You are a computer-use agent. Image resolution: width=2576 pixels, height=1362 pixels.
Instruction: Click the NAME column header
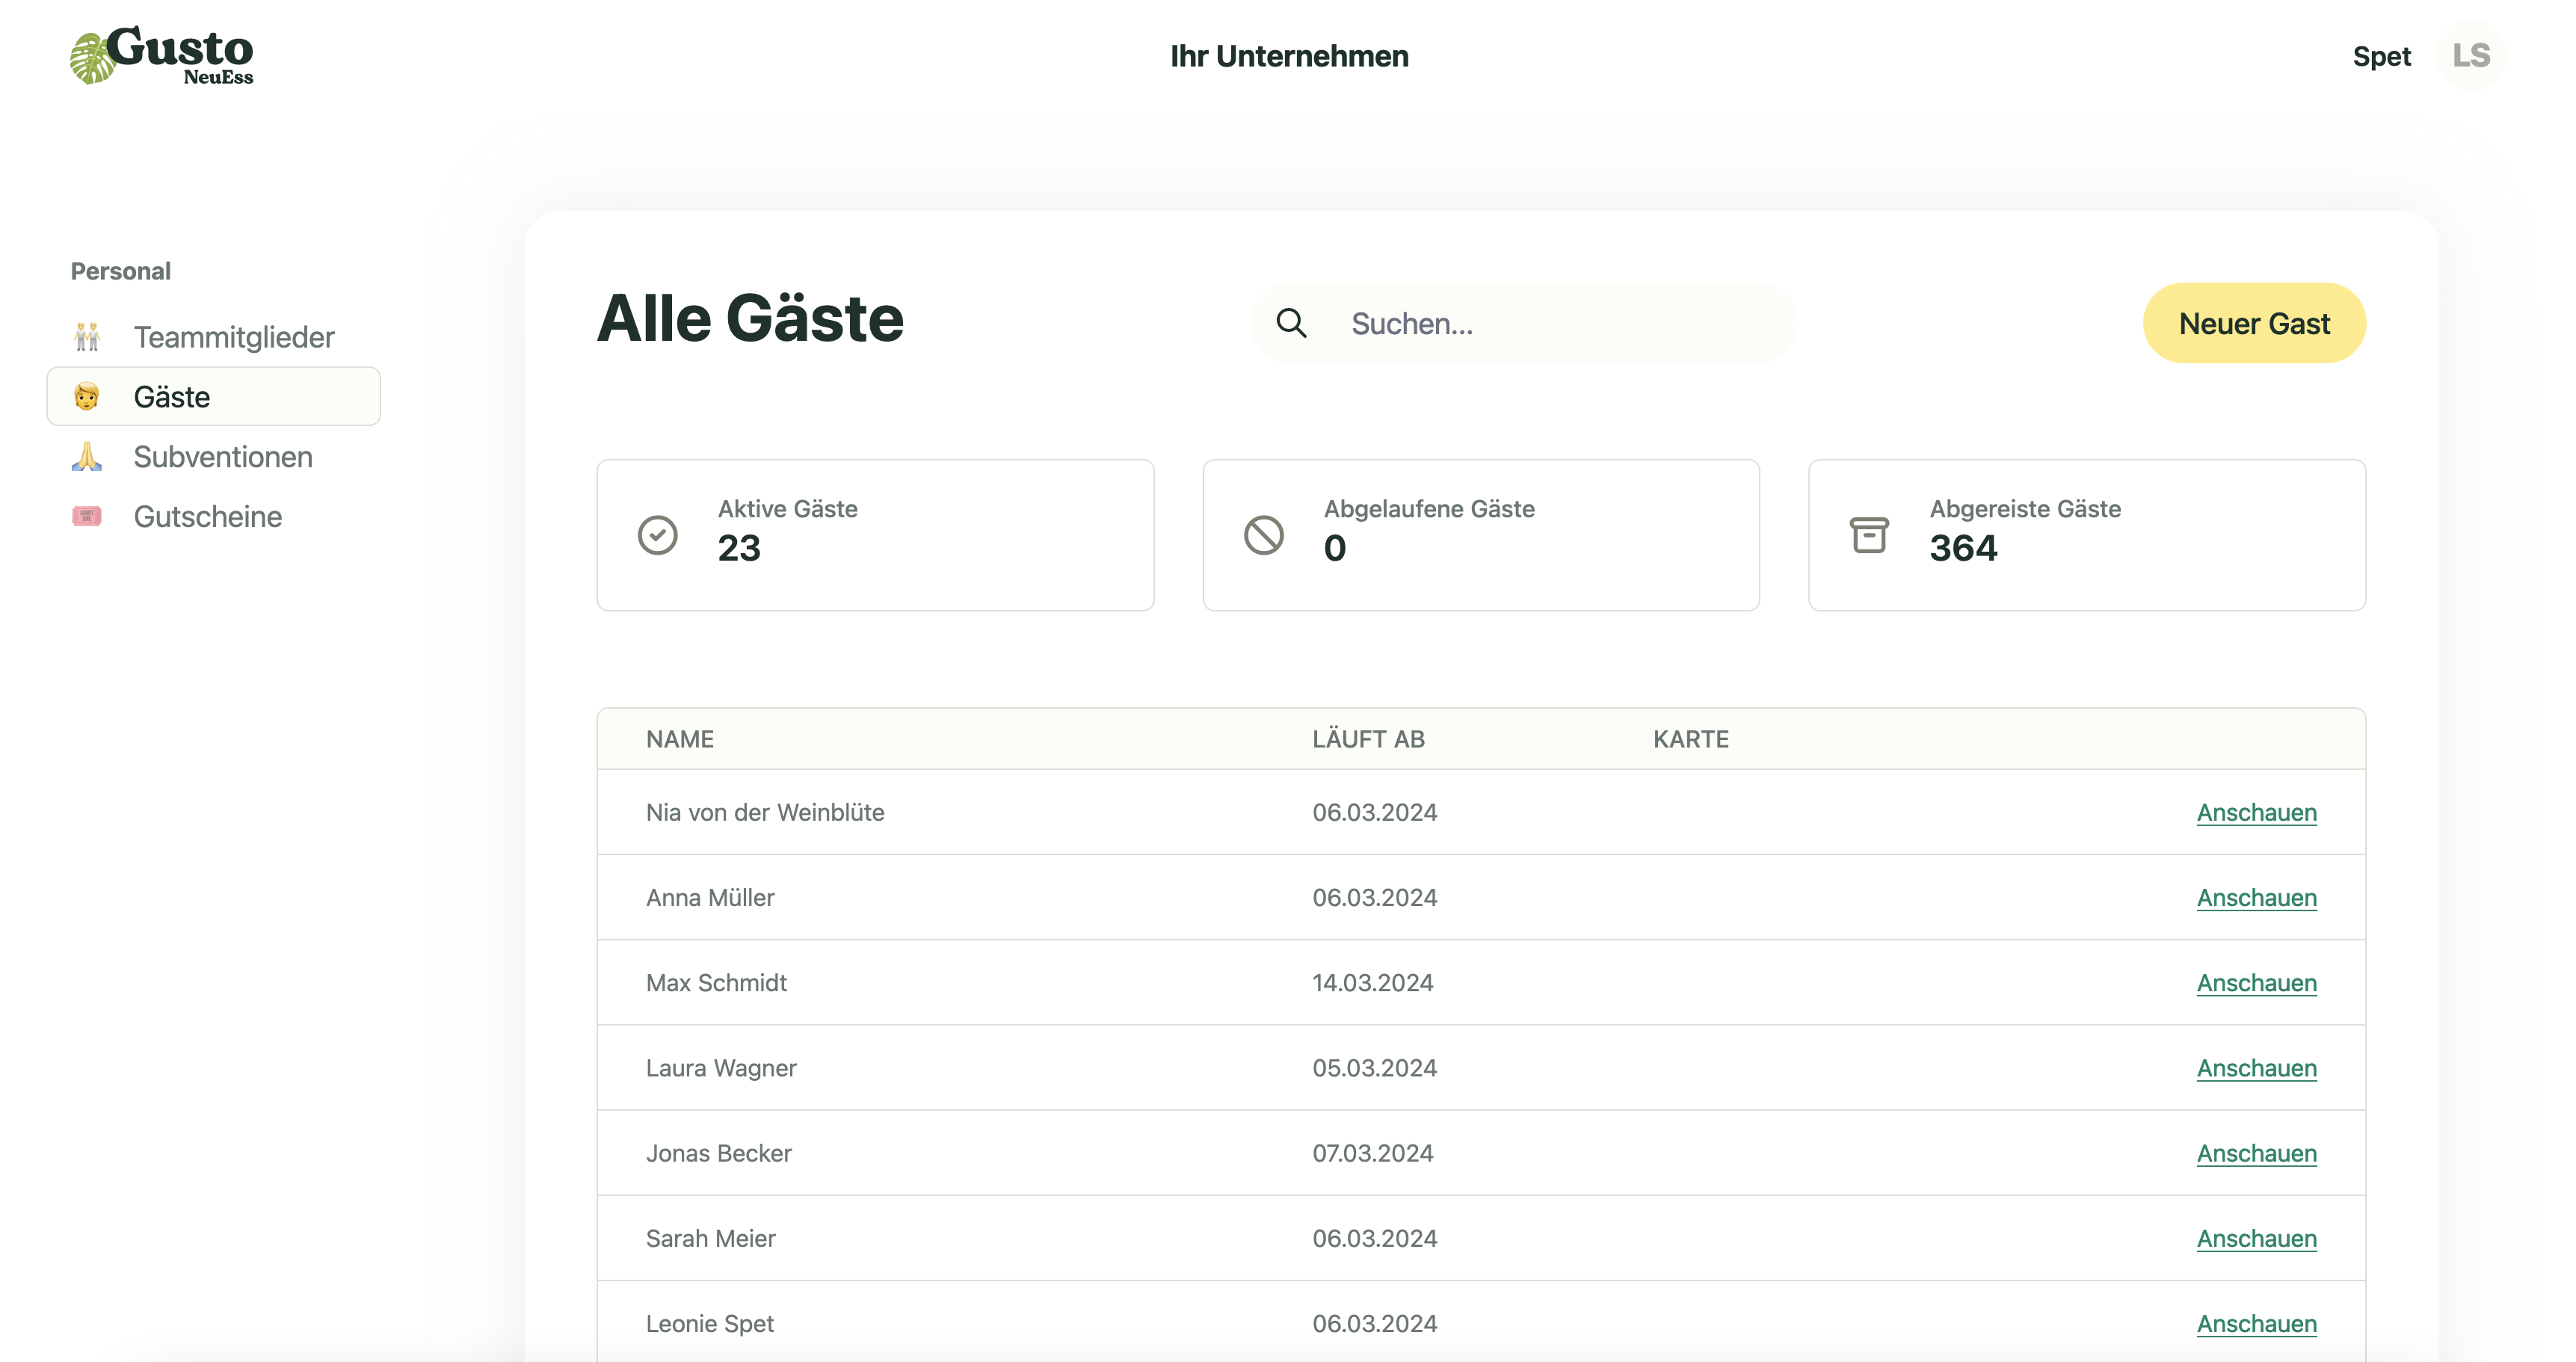[679, 739]
